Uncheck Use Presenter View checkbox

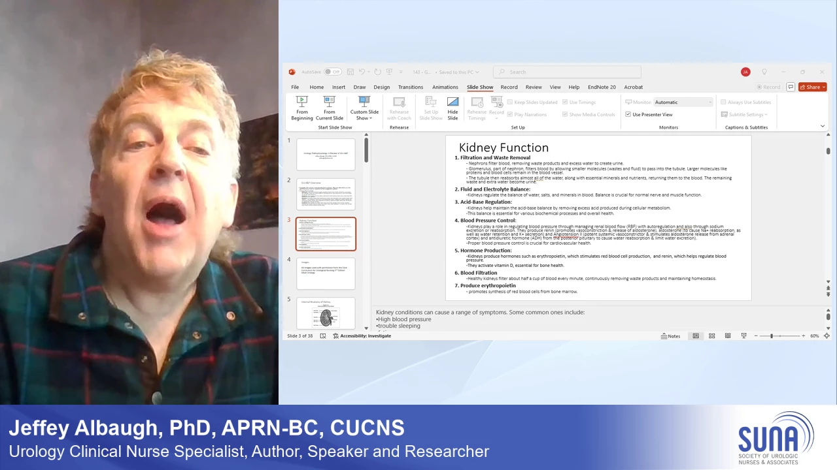[x=628, y=114]
